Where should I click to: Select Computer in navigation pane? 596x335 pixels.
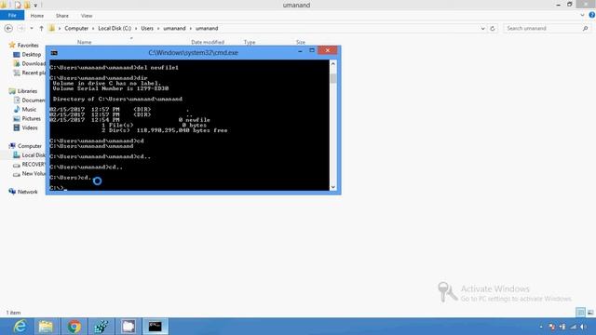(x=29, y=146)
